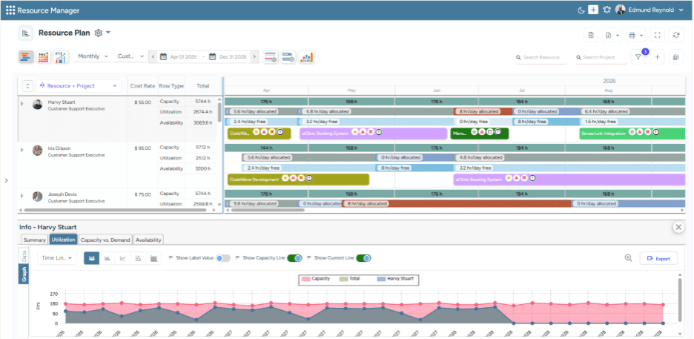This screenshot has width=694, height=339.
Task: Expand the collapsed left sidebar arrow
Action: coord(6,180)
